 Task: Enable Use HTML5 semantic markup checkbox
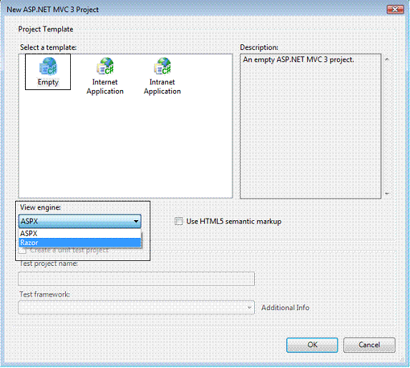[179, 222]
